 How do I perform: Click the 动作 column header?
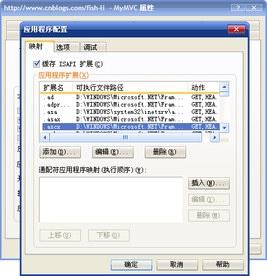pyautogui.click(x=204, y=87)
